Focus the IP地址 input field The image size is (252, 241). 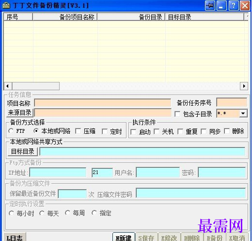[58, 173]
